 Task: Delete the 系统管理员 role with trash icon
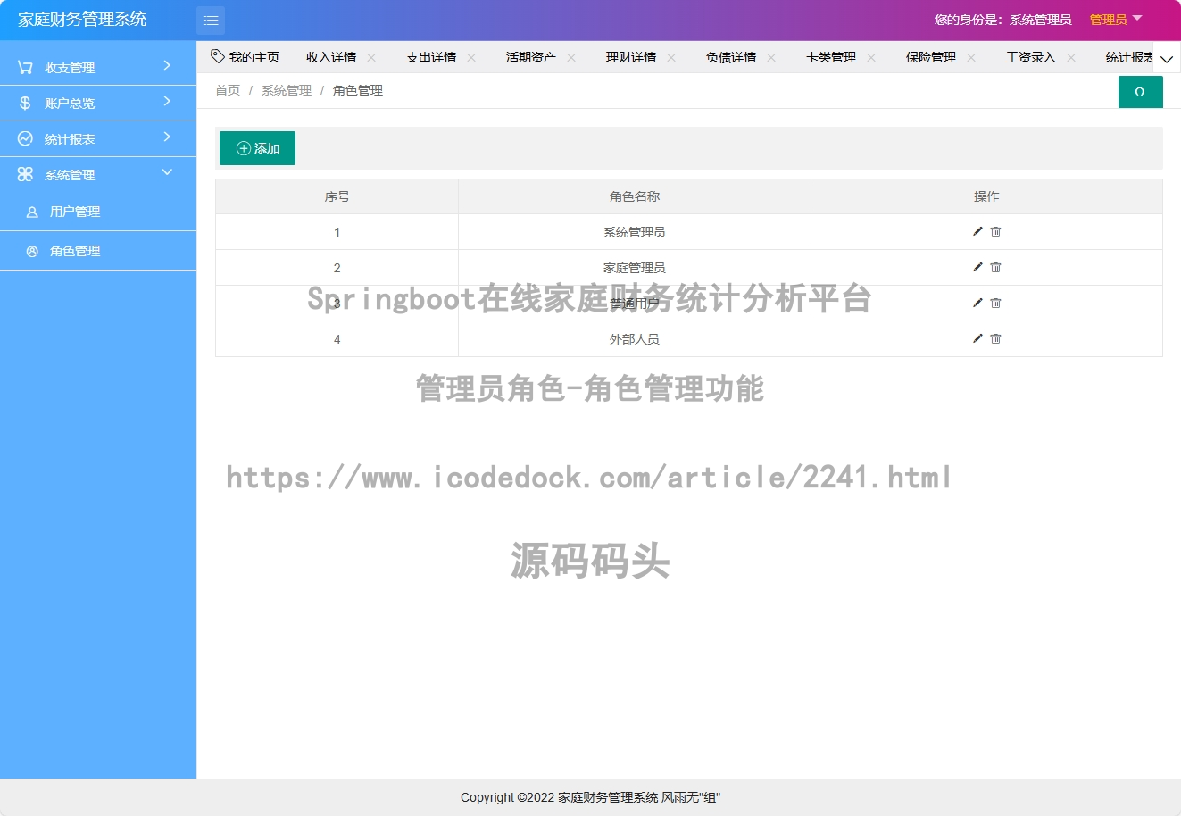996,231
